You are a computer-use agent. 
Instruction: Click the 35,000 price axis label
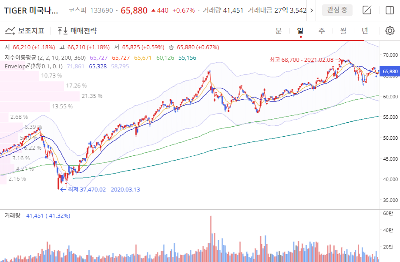pyautogui.click(x=390, y=200)
